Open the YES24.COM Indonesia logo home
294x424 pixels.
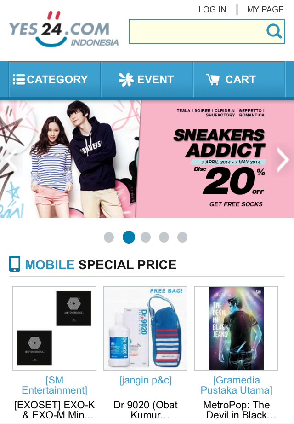tap(64, 29)
